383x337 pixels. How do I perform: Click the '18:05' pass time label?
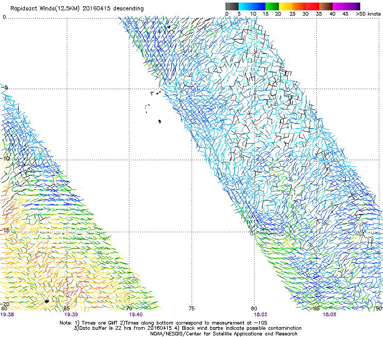(260, 315)
